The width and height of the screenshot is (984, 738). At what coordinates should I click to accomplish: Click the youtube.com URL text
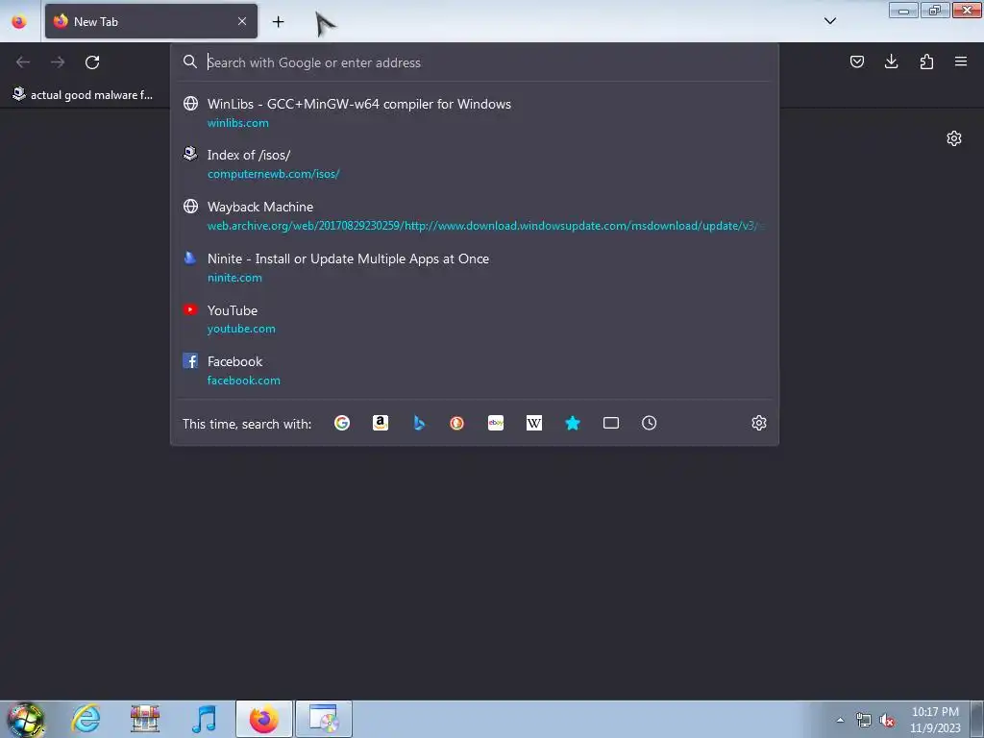tap(241, 329)
